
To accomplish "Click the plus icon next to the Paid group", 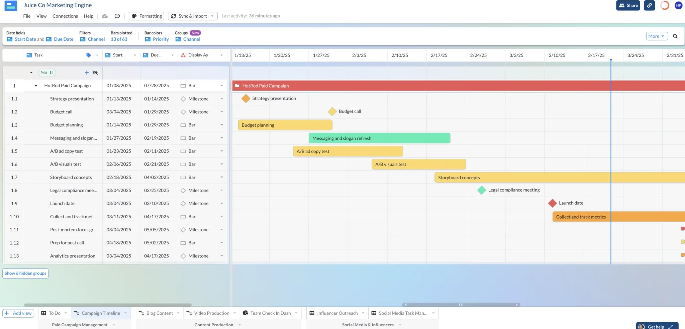I will tap(87, 72).
